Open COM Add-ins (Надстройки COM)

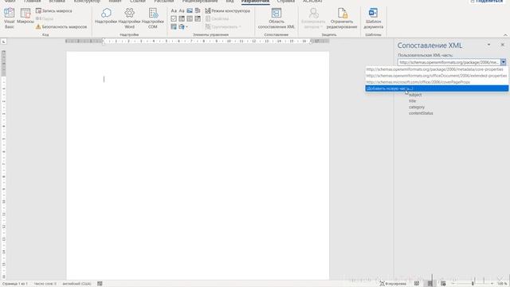(x=153, y=18)
